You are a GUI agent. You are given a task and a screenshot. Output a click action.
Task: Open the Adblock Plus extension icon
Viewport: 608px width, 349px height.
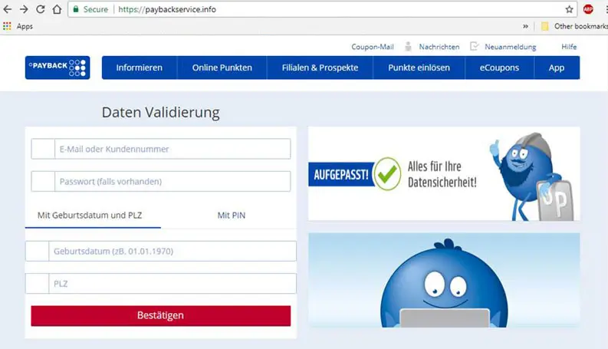(x=588, y=9)
